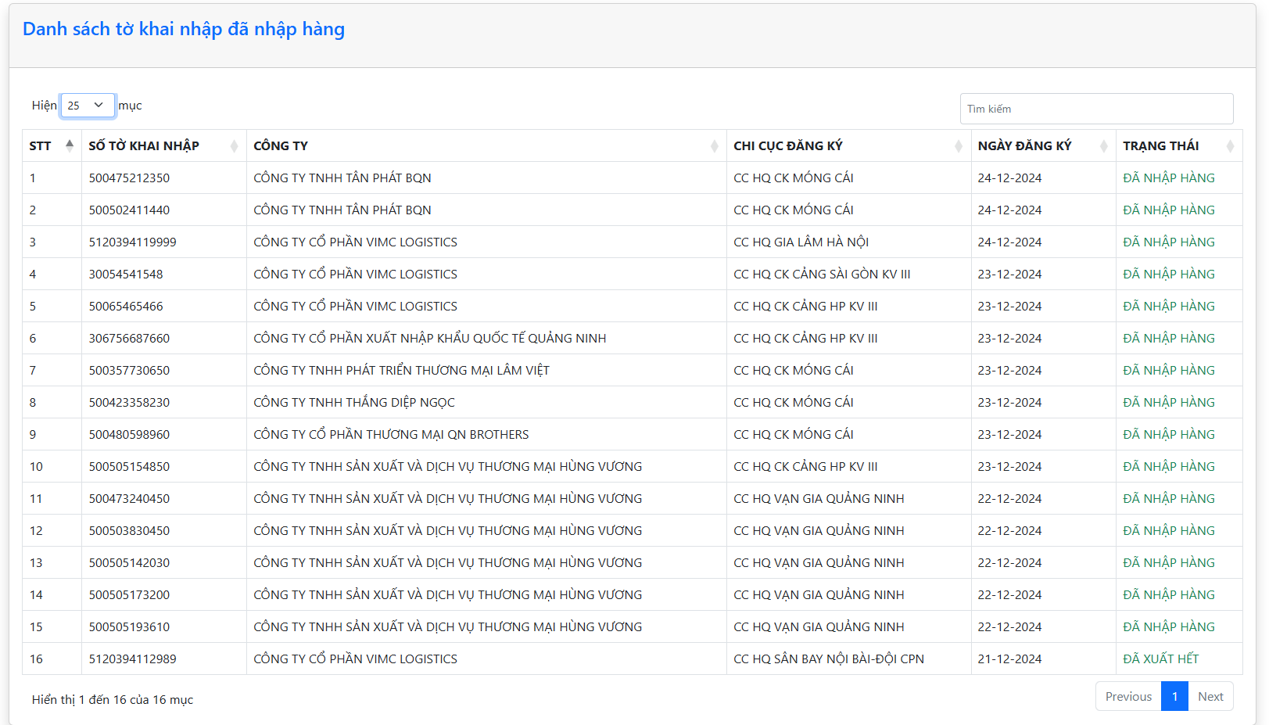This screenshot has height=725, width=1269.
Task: Open the entries-per-page dropdown showing 25
Action: pos(87,106)
